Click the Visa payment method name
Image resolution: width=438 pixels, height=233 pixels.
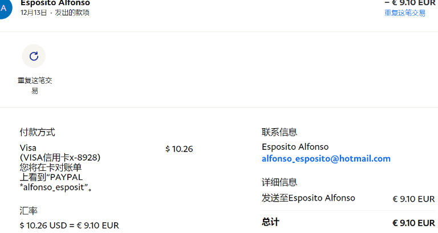tap(28, 148)
